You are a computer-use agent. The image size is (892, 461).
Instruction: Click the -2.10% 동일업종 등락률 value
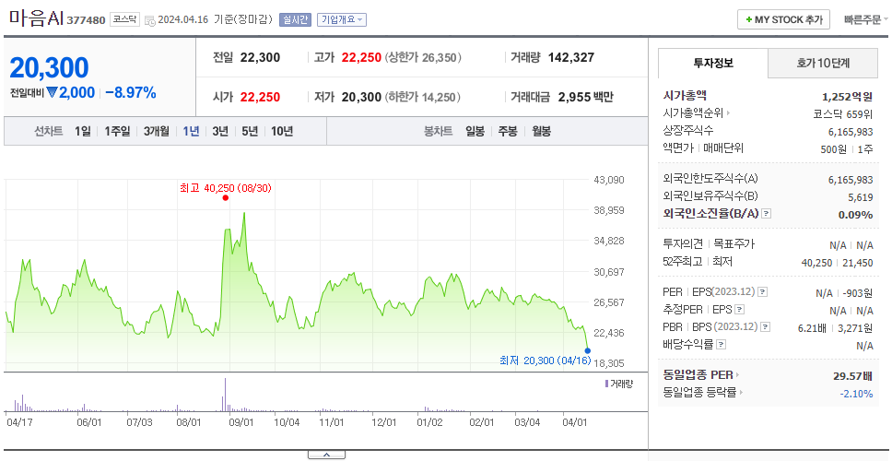[856, 394]
